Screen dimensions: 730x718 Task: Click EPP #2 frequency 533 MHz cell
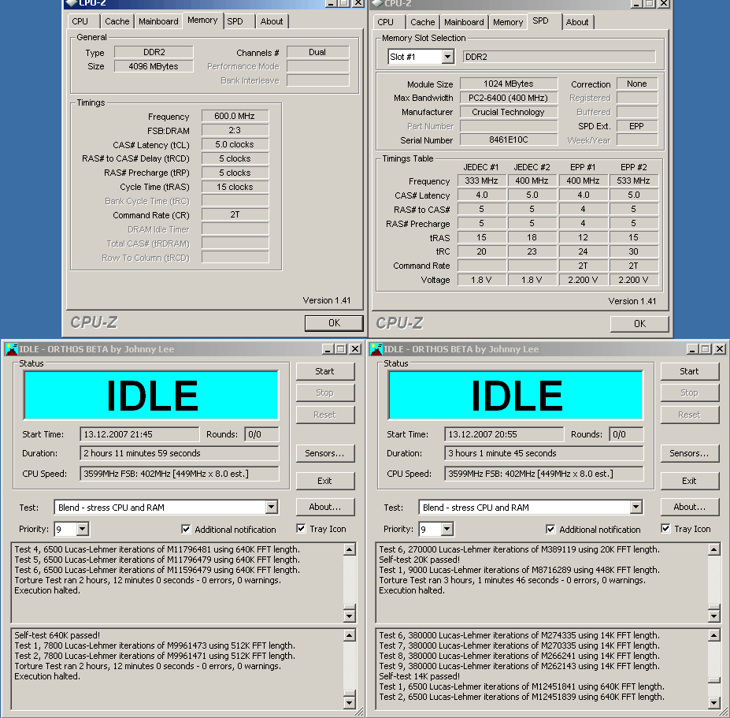(634, 180)
